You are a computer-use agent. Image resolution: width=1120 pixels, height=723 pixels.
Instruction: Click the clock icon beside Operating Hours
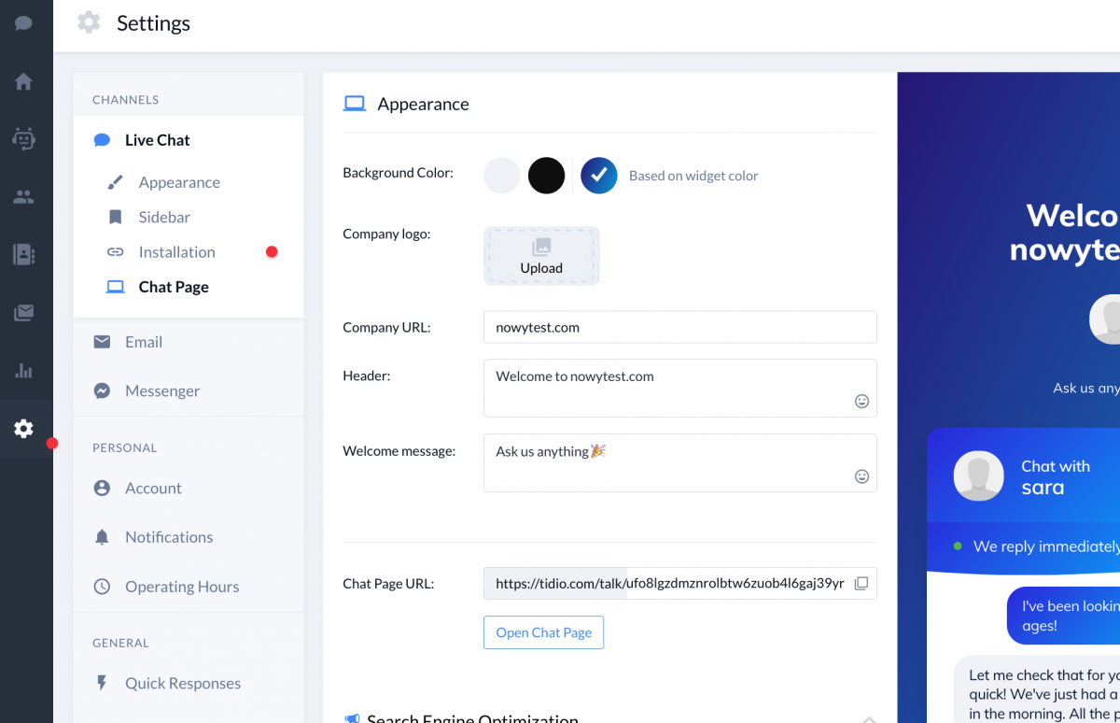tap(102, 587)
